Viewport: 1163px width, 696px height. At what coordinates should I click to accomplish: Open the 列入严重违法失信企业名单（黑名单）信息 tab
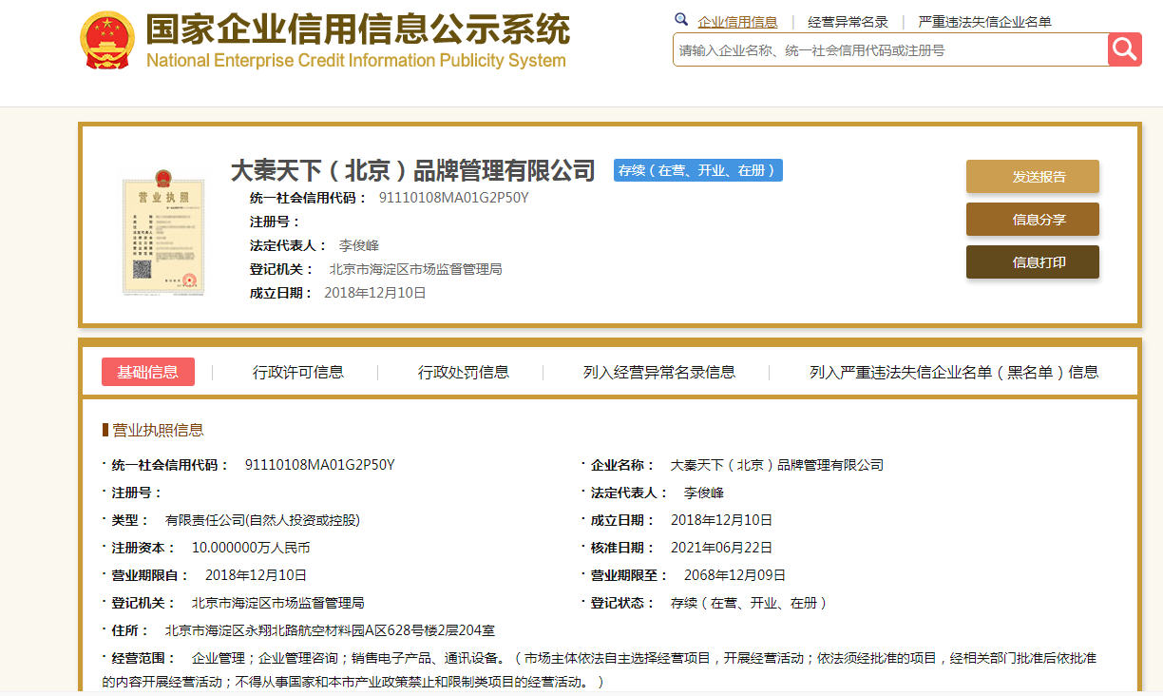coord(954,372)
